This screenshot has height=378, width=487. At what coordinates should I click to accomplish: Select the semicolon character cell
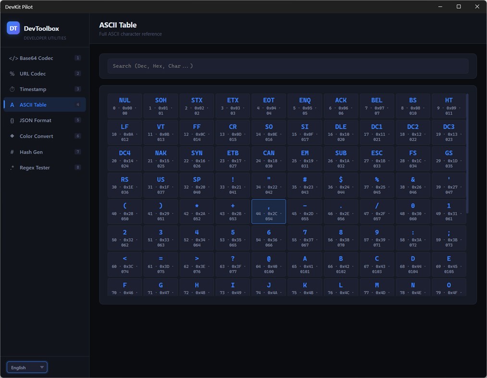[449, 238]
